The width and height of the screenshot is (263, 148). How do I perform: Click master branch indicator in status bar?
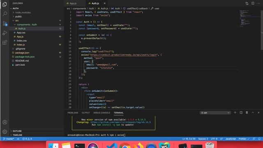[9, 139]
